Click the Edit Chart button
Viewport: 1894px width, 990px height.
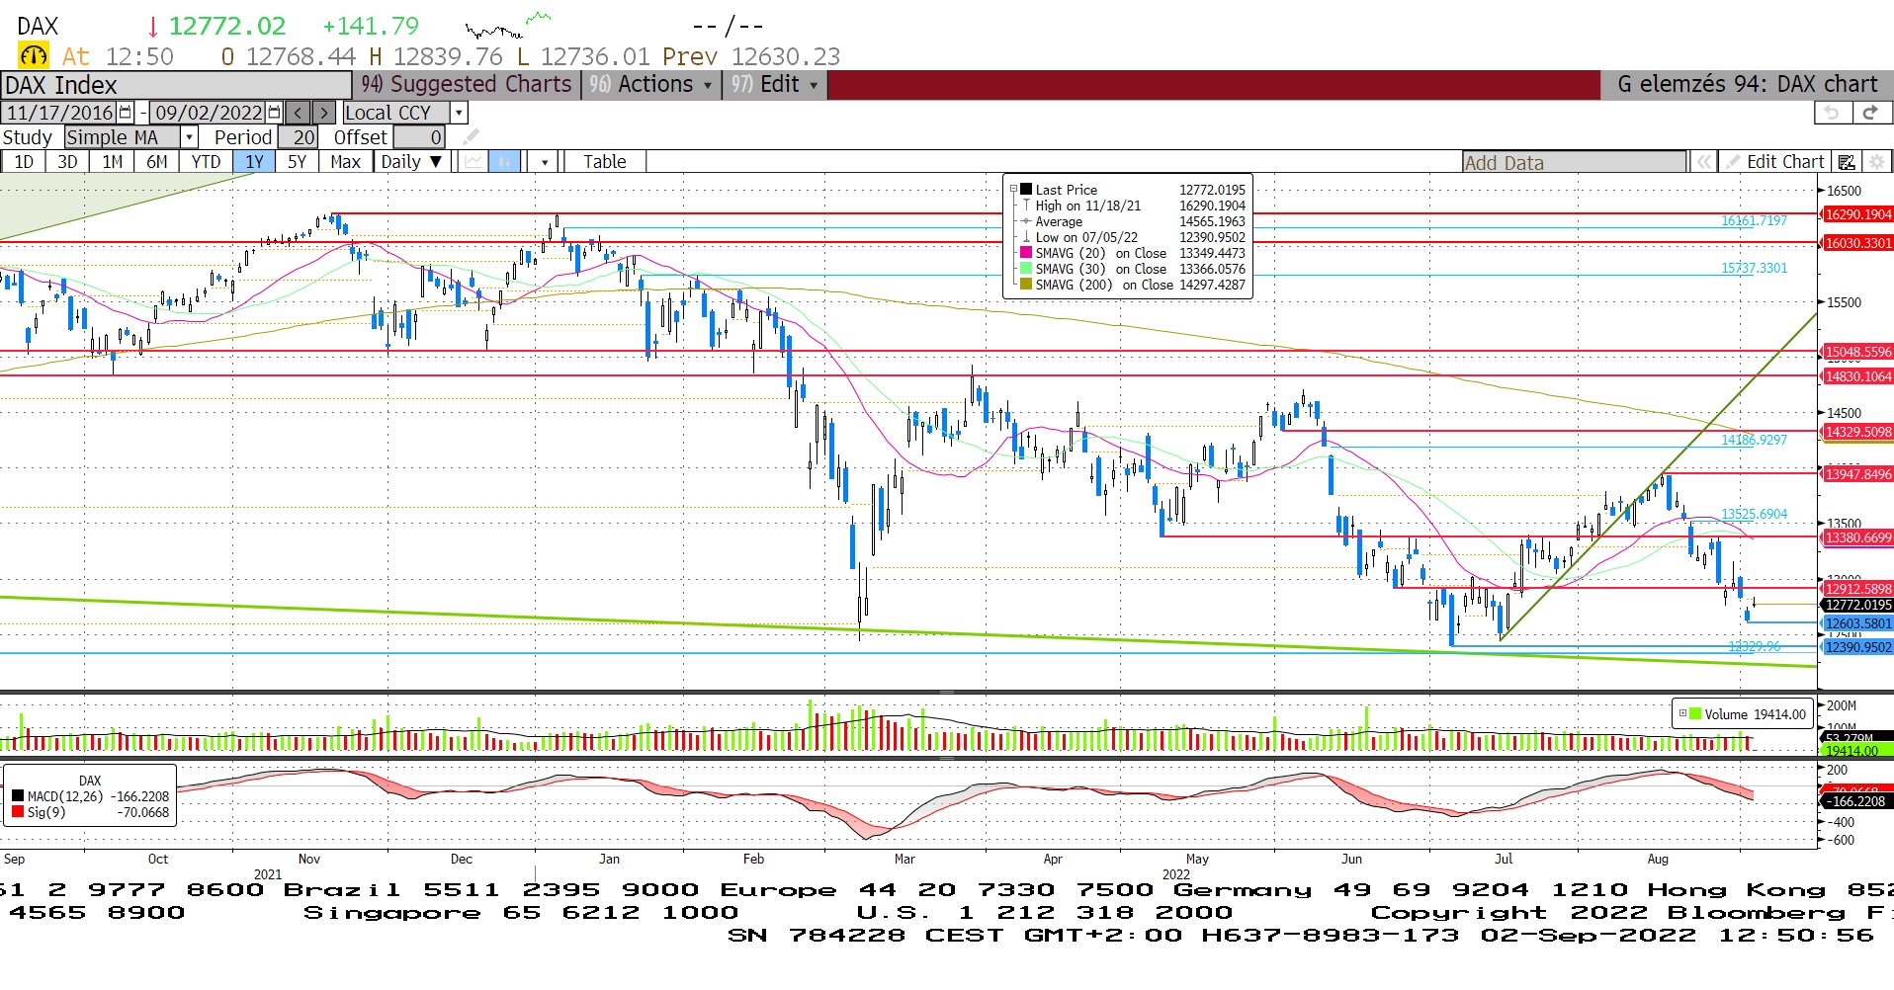point(1775,162)
